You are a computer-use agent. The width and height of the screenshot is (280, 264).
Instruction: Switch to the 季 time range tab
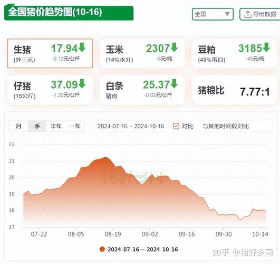[37, 126]
